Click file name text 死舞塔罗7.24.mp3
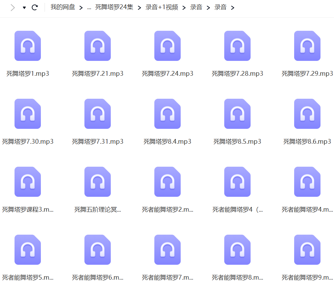Viewport: 334px width, 283px height. pyautogui.click(x=168, y=74)
